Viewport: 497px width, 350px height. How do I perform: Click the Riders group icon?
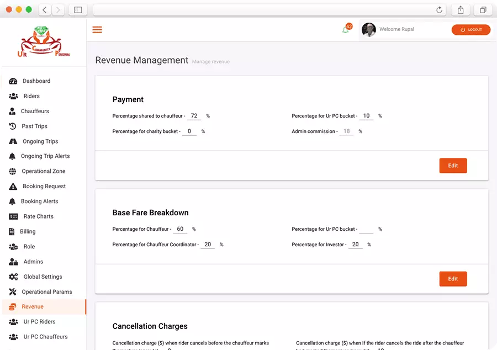tap(13, 96)
